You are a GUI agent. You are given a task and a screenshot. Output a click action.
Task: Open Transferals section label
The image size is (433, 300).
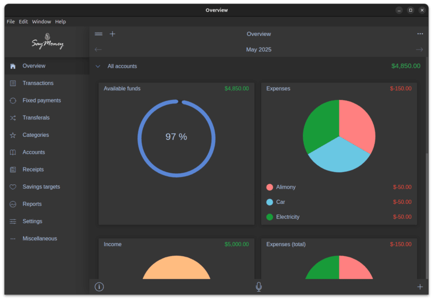coord(36,118)
